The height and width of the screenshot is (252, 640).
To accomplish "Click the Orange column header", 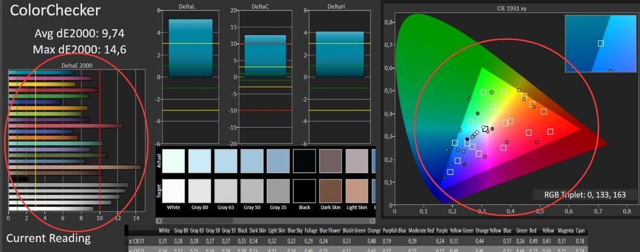I will pyautogui.click(x=374, y=231).
